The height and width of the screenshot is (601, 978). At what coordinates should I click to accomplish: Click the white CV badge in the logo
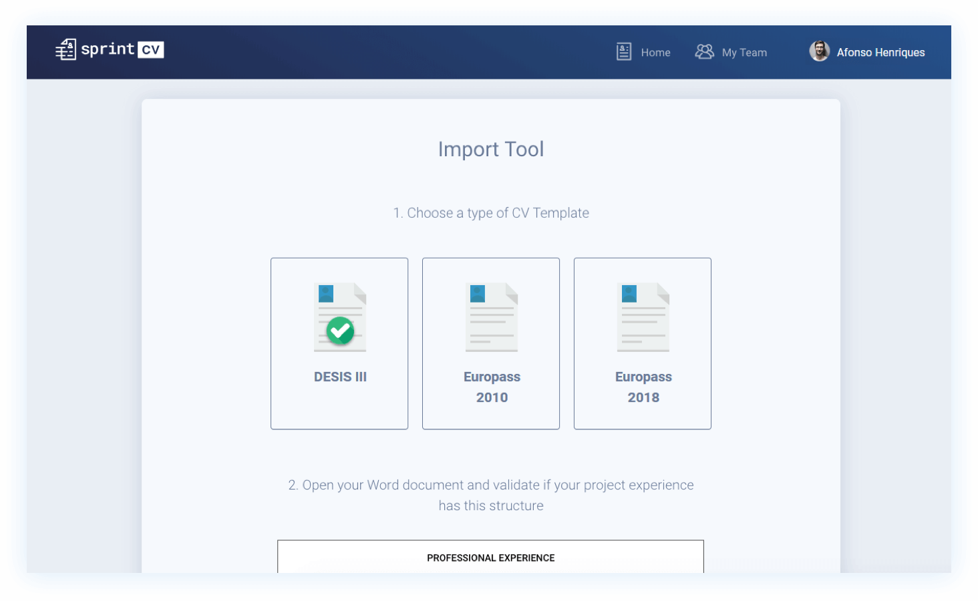(x=152, y=49)
